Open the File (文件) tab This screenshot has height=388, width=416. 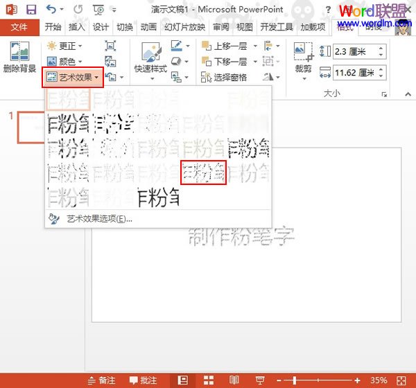click(x=19, y=27)
